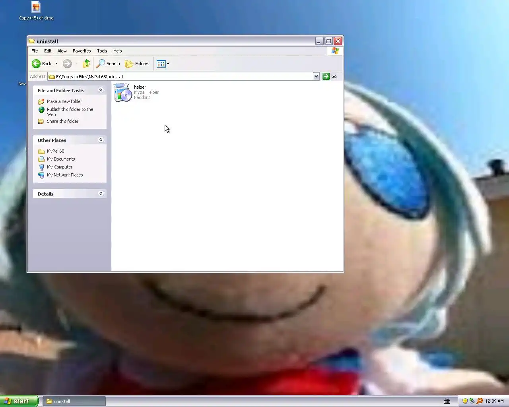
Task: Click the My Computer icon in Other Places
Action: coord(41,167)
